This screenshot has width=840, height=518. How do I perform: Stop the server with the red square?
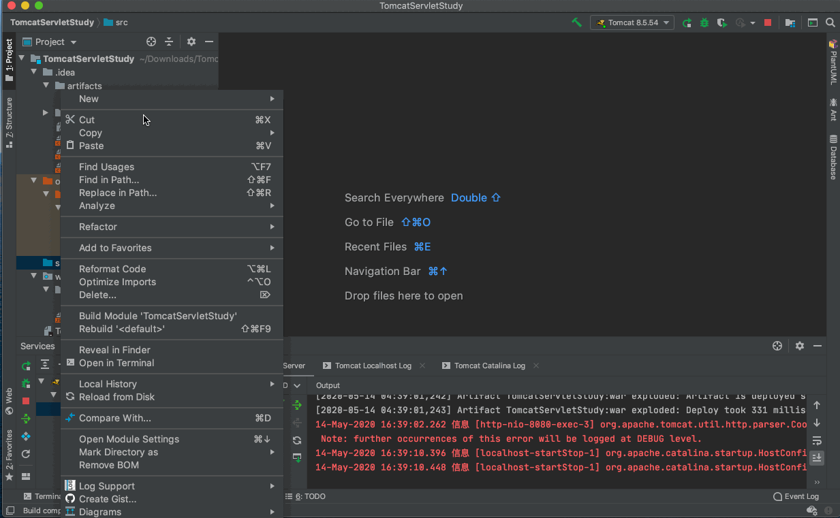(x=768, y=22)
